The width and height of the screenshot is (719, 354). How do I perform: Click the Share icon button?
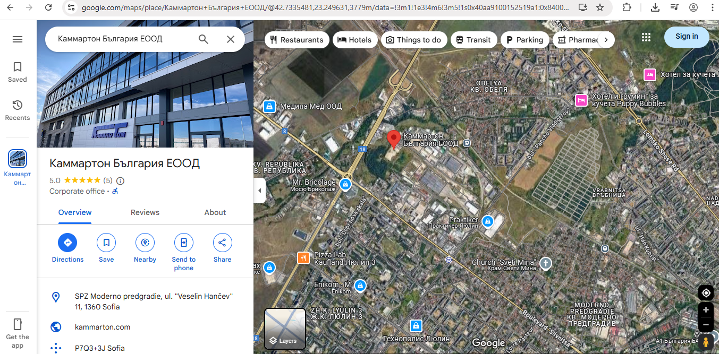[x=223, y=243]
